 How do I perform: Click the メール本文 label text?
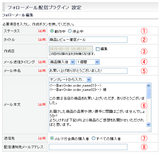tap(12, 105)
